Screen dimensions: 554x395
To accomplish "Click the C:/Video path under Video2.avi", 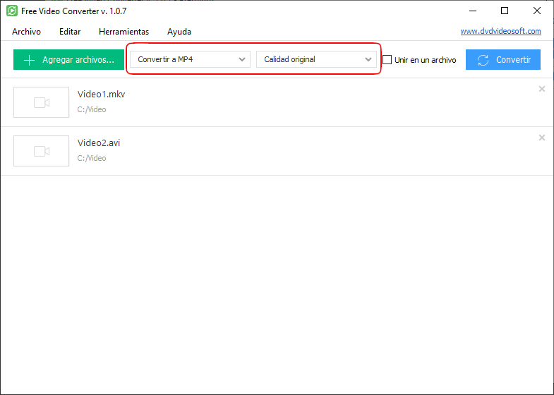I will [92, 158].
